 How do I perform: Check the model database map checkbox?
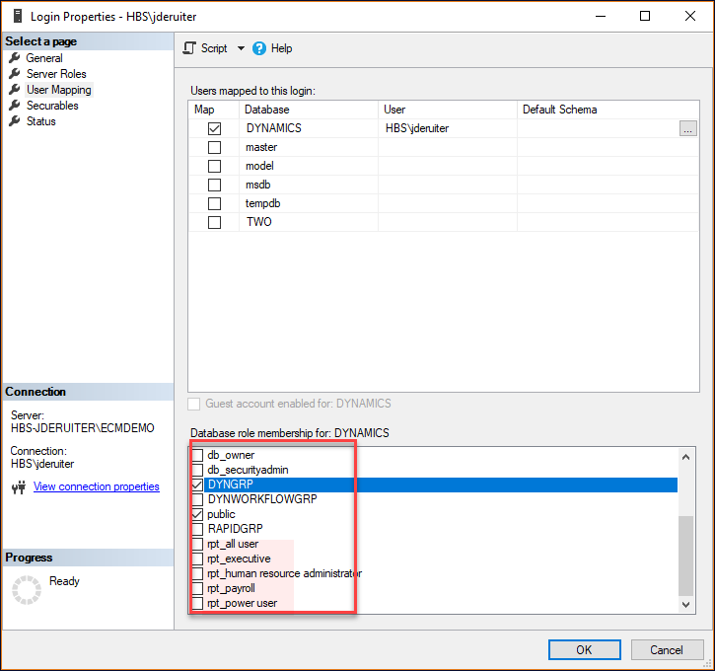[x=214, y=166]
